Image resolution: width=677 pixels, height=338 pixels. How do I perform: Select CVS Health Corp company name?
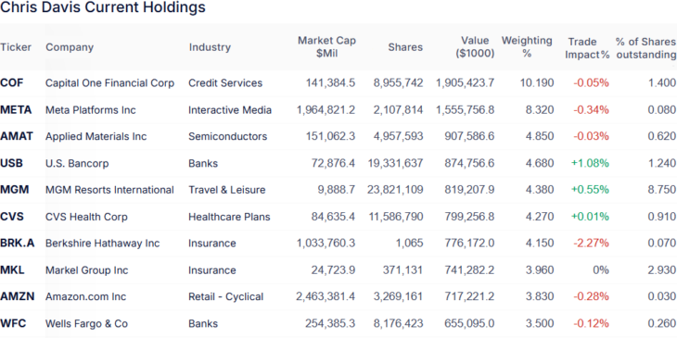click(87, 217)
